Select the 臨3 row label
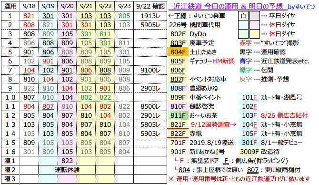This screenshot has width=319, height=185. [10, 179]
